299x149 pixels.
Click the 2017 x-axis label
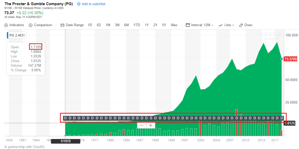pyautogui.click(x=275, y=140)
